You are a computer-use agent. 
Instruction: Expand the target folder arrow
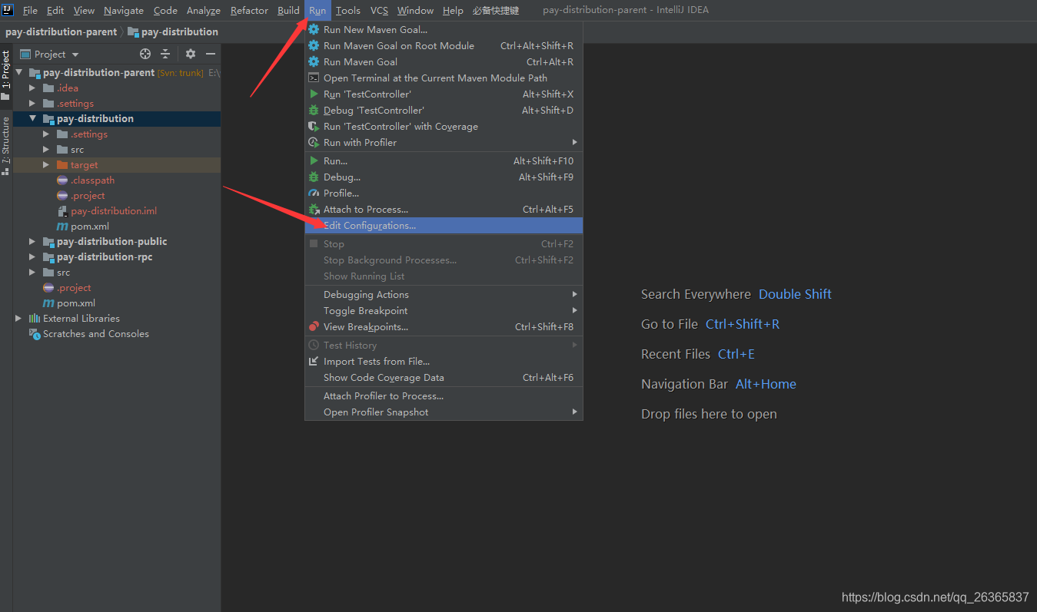[x=46, y=164]
